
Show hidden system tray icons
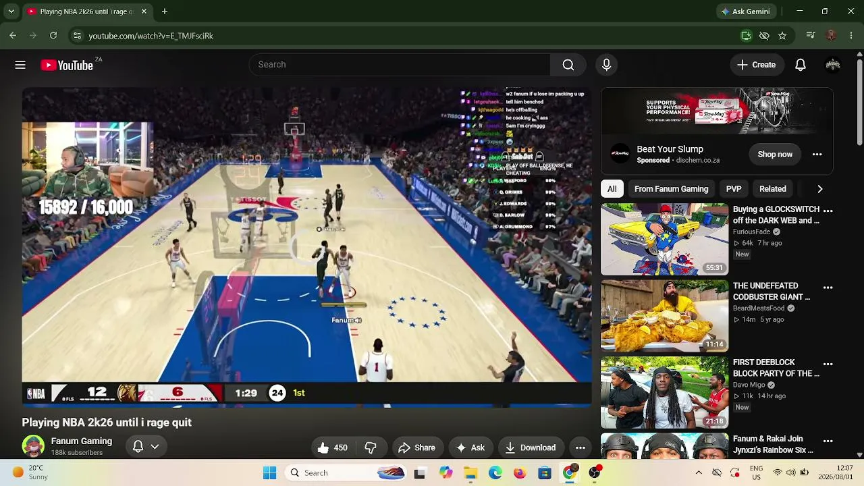(699, 473)
